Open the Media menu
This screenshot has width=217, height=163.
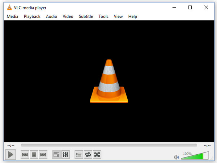12,16
